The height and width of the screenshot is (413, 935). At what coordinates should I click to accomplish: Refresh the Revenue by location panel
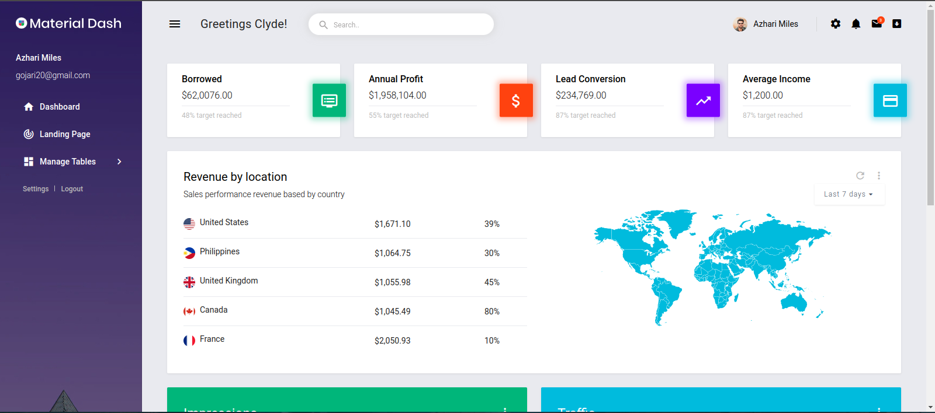(860, 176)
